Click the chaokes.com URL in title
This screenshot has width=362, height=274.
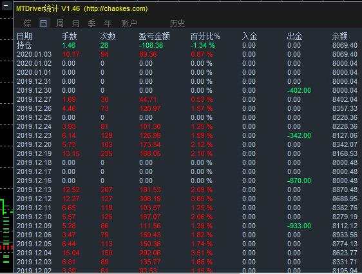pos(116,9)
